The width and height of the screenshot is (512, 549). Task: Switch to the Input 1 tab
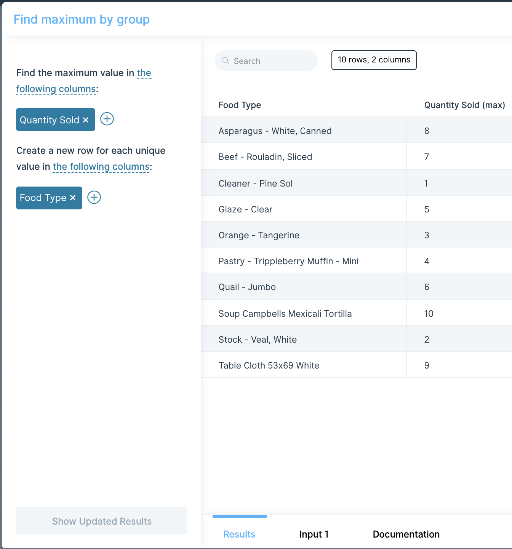click(x=314, y=534)
